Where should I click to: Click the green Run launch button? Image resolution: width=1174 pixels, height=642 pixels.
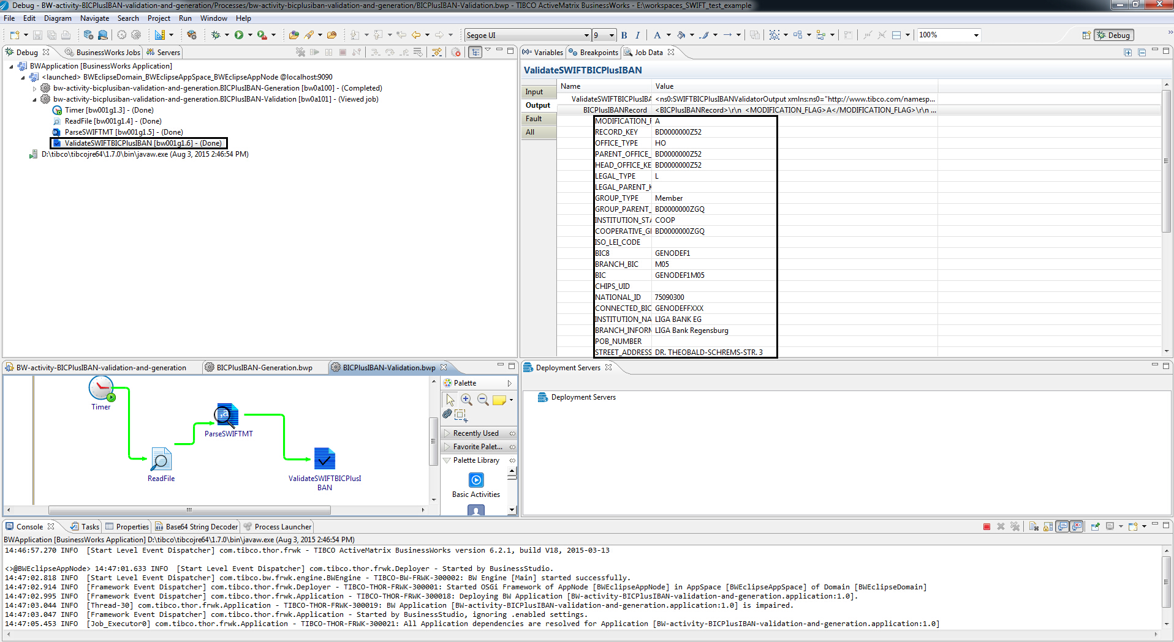tap(239, 35)
